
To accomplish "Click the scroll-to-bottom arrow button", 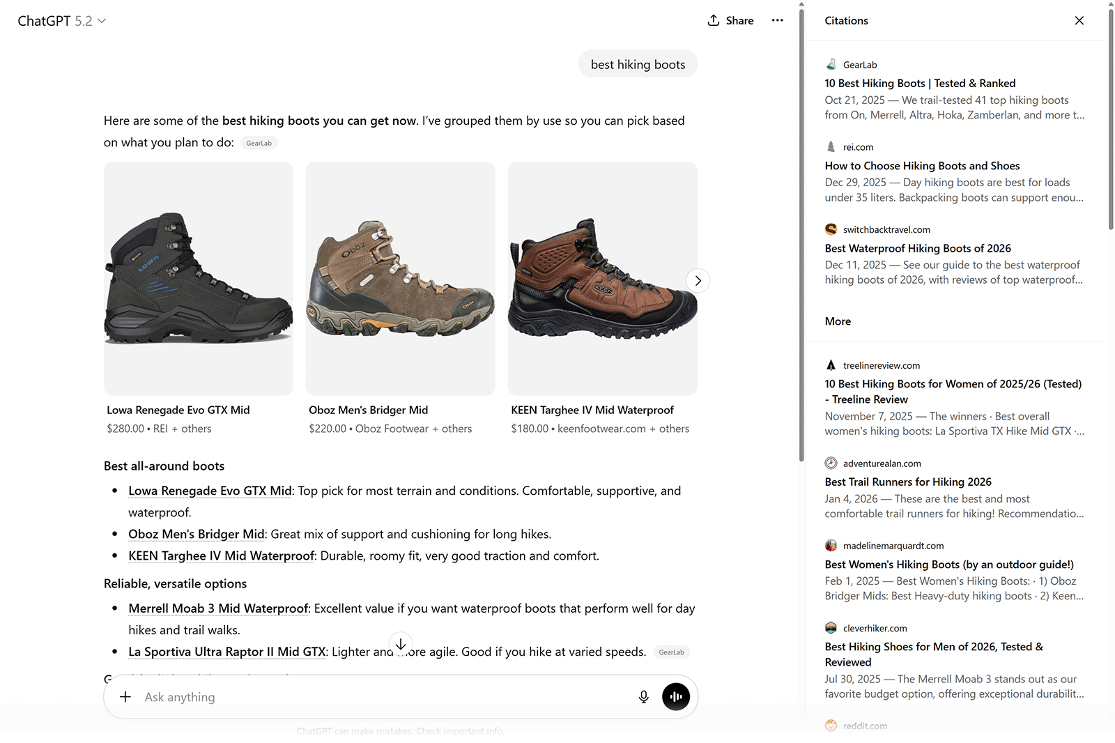I will [x=401, y=643].
